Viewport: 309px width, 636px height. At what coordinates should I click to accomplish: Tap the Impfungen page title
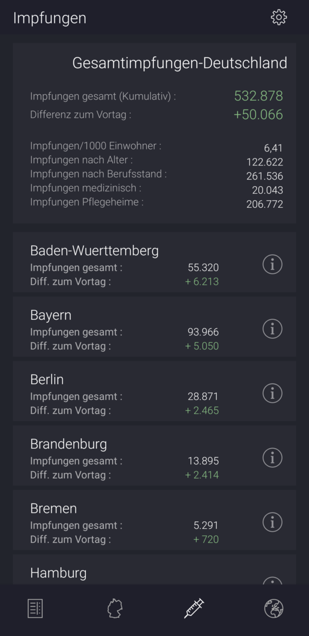pos(50,18)
